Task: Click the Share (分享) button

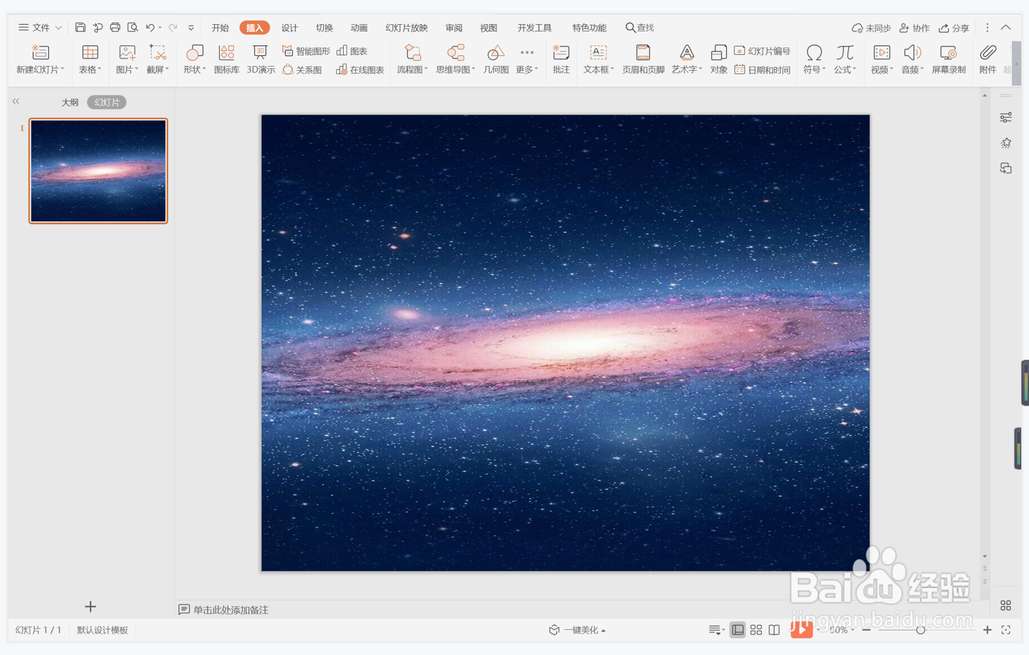Action: pos(954,28)
